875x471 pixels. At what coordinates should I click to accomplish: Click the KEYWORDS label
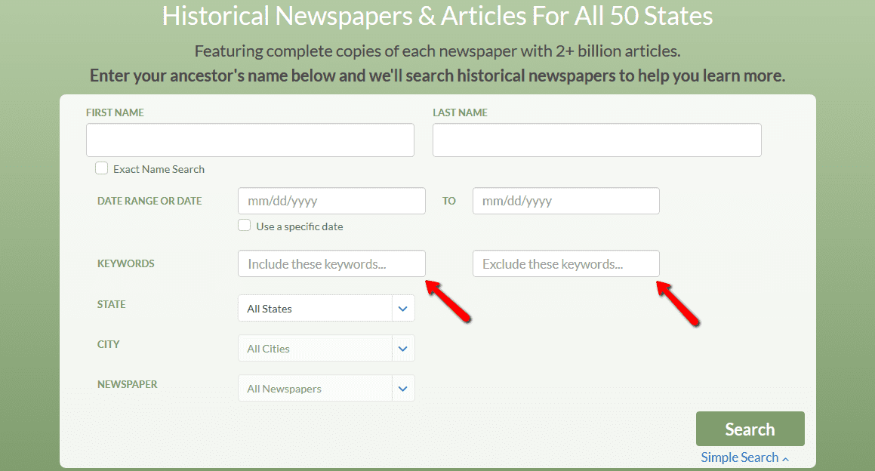[x=126, y=263]
